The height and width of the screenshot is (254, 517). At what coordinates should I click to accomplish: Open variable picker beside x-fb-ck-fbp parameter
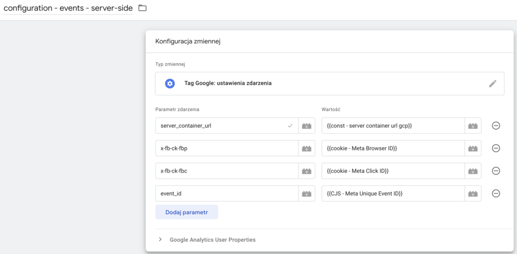click(x=306, y=148)
